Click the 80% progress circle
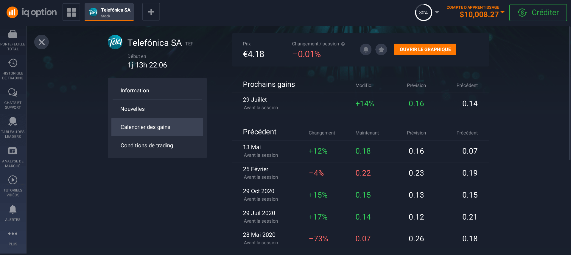The height and width of the screenshot is (255, 571). click(x=423, y=12)
